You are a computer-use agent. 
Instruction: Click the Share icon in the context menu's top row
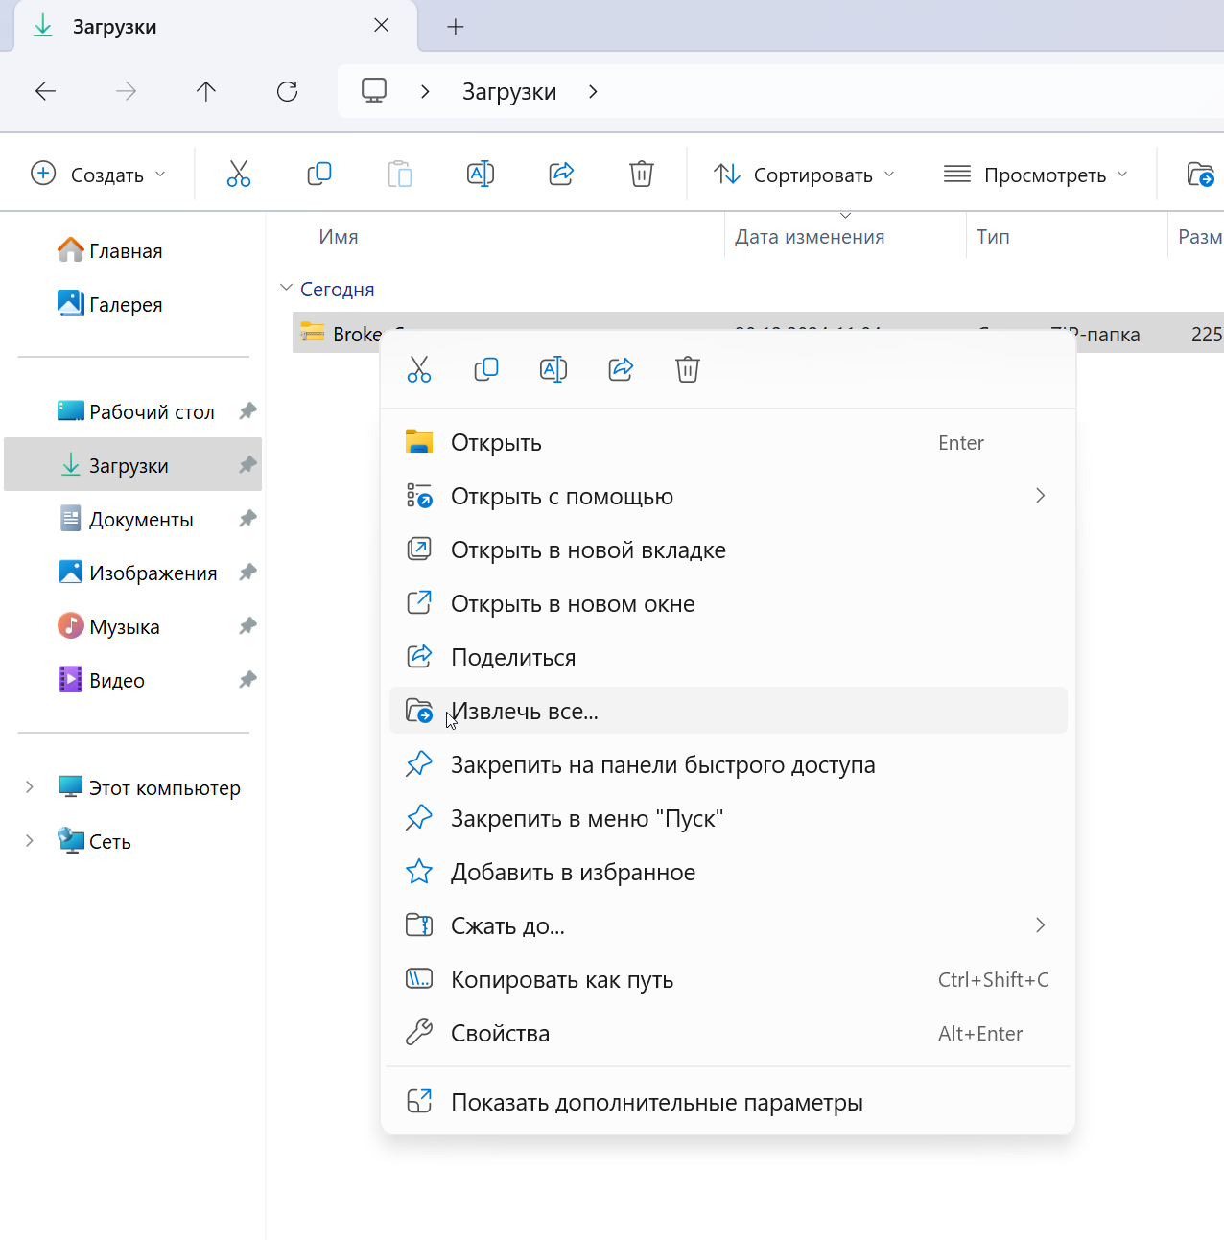tap(621, 369)
